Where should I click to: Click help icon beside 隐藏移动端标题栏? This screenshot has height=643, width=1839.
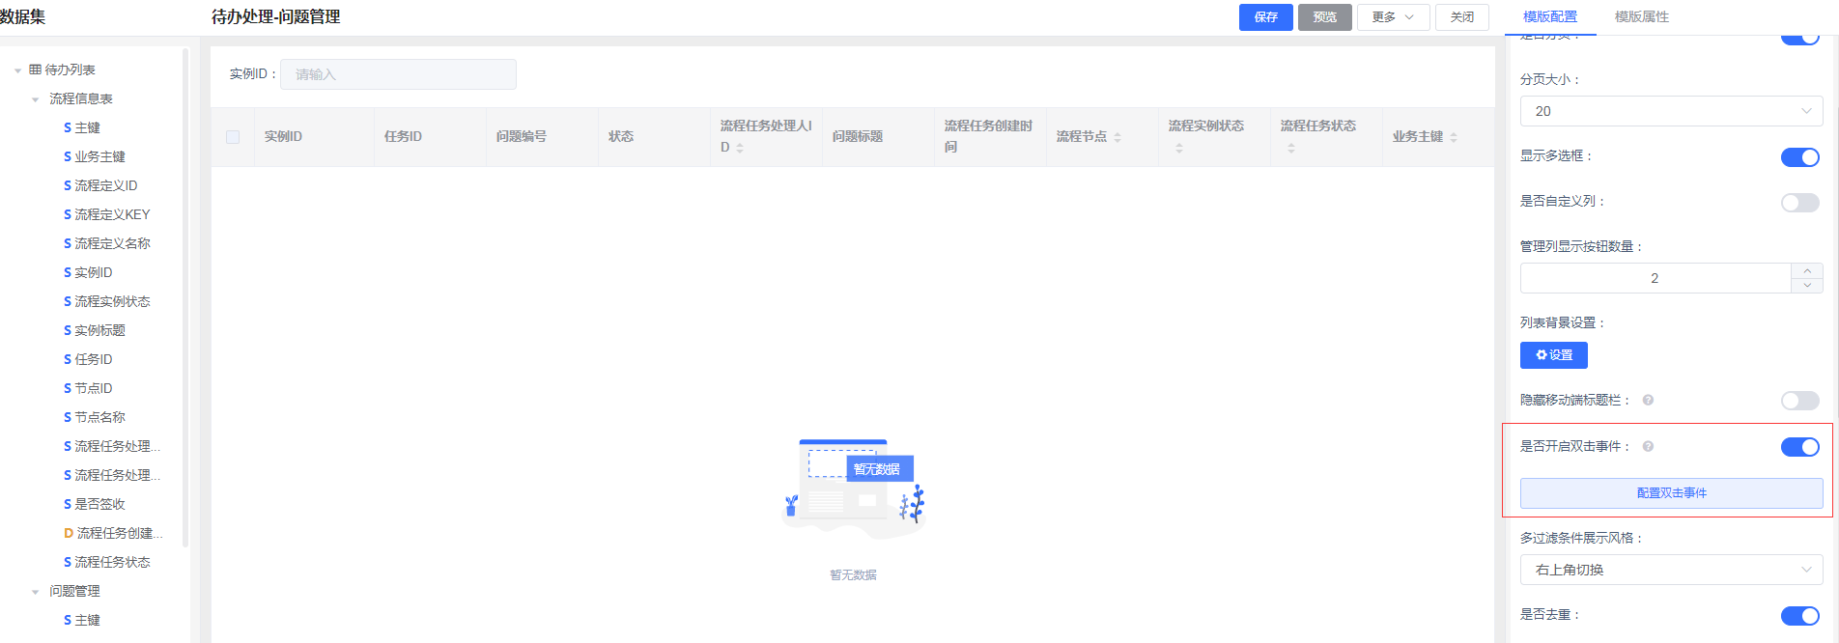1648,400
